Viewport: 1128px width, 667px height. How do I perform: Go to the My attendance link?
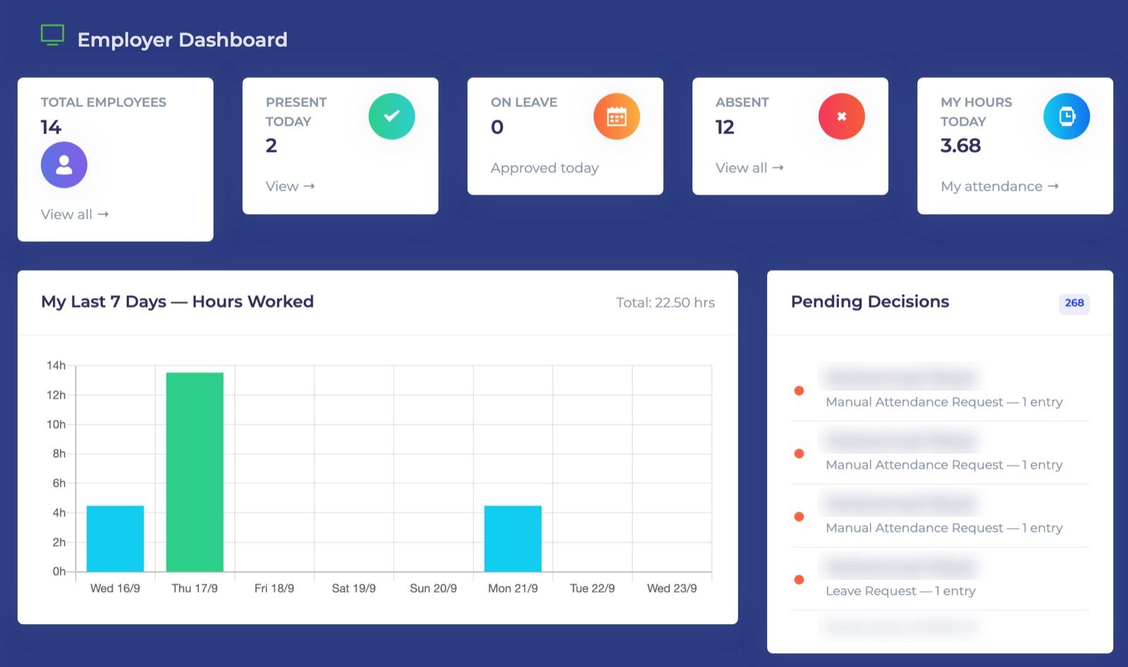(x=1000, y=186)
